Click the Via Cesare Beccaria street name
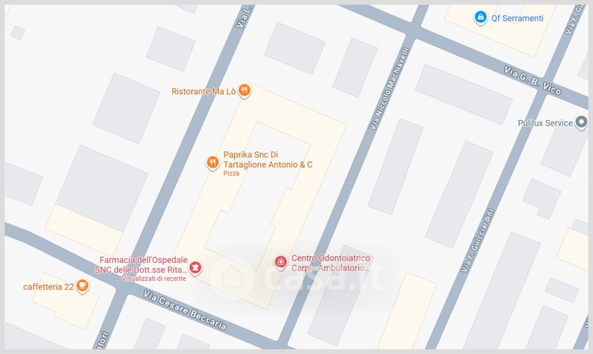This screenshot has height=354, width=593. [185, 310]
